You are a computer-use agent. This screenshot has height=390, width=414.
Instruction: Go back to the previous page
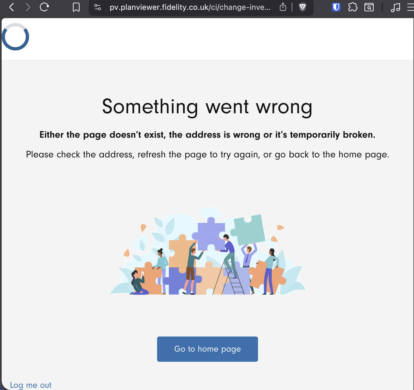point(12,7)
